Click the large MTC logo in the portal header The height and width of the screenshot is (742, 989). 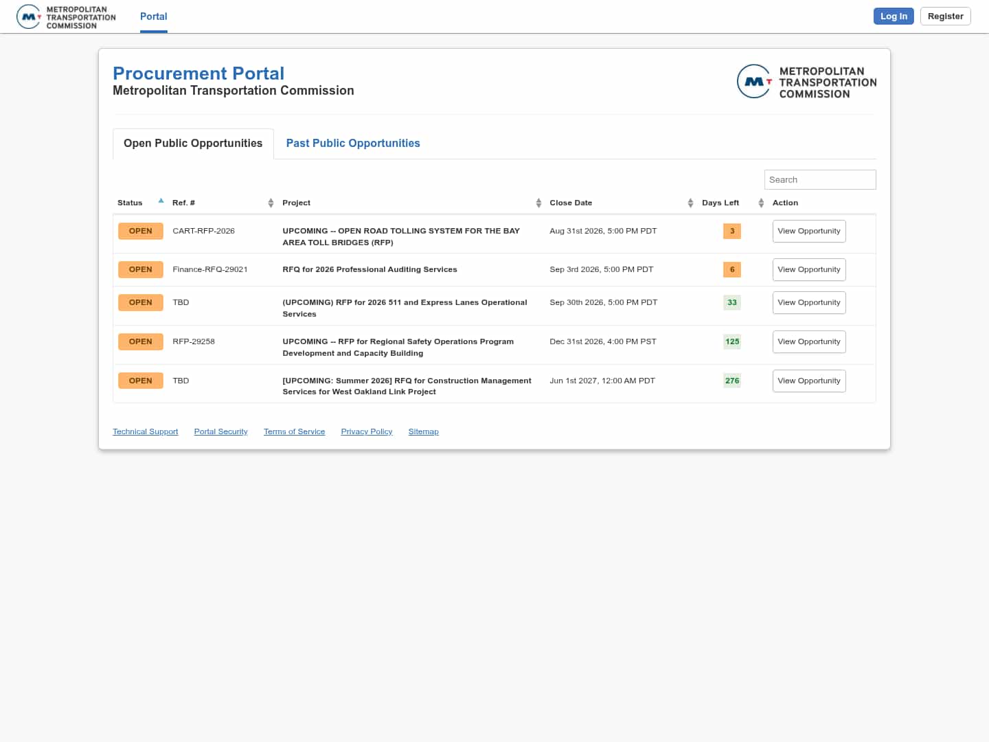pos(806,82)
